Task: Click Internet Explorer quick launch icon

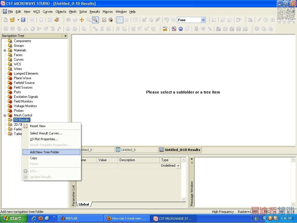Action: [34, 218]
